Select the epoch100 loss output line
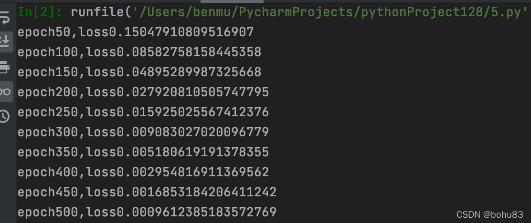The image size is (531, 223). pyautogui.click(x=139, y=52)
